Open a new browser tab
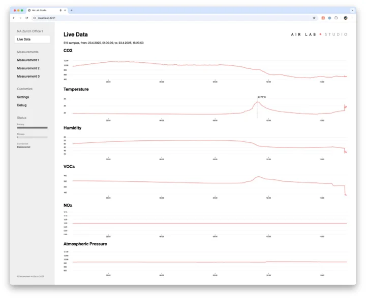This screenshot has width=366, height=298. point(71,10)
